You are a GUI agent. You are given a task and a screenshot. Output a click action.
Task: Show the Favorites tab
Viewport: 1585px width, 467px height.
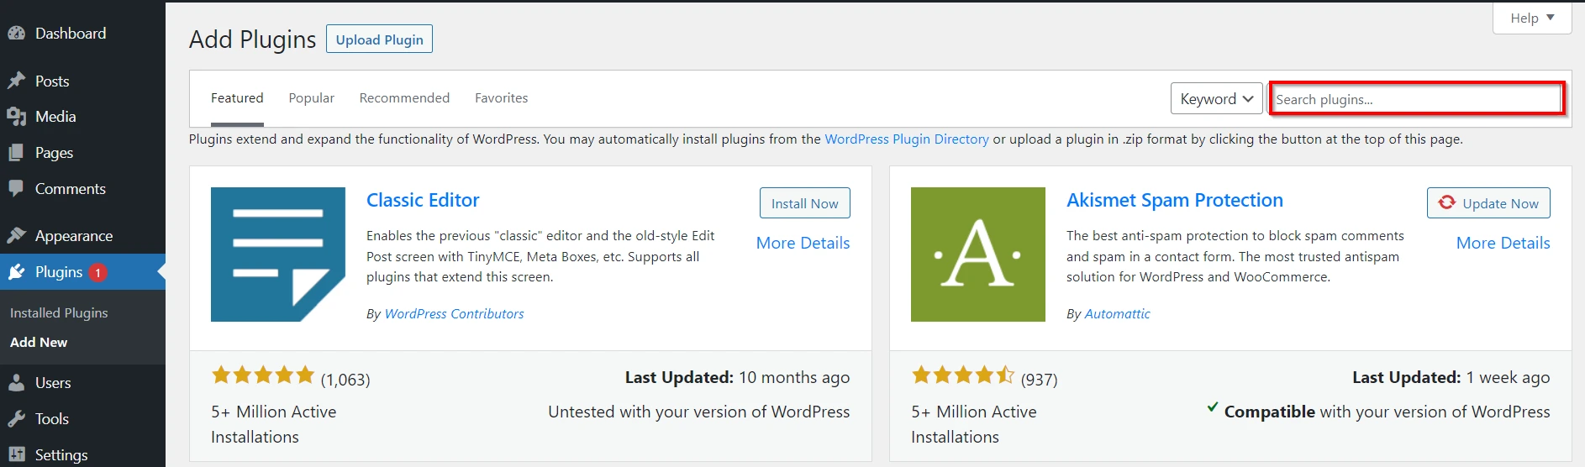point(501,98)
